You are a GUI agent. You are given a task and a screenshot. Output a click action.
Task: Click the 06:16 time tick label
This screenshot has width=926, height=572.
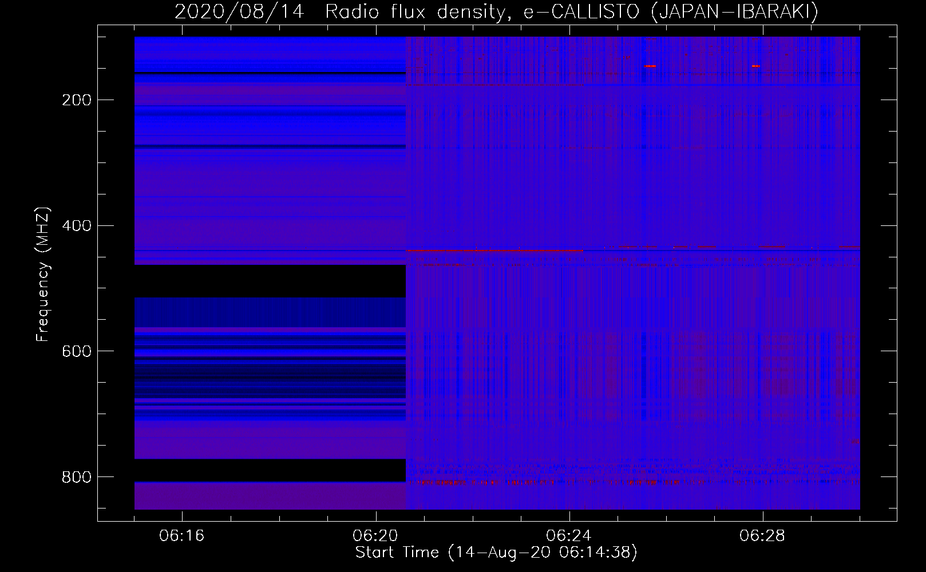point(182,535)
